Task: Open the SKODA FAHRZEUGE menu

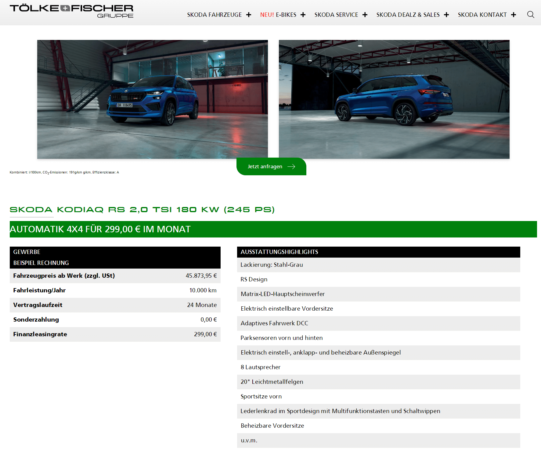Action: point(214,15)
